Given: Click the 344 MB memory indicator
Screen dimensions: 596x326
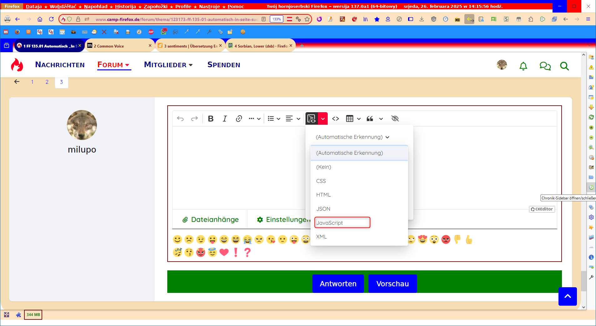Looking at the screenshot, I should [x=33, y=315].
